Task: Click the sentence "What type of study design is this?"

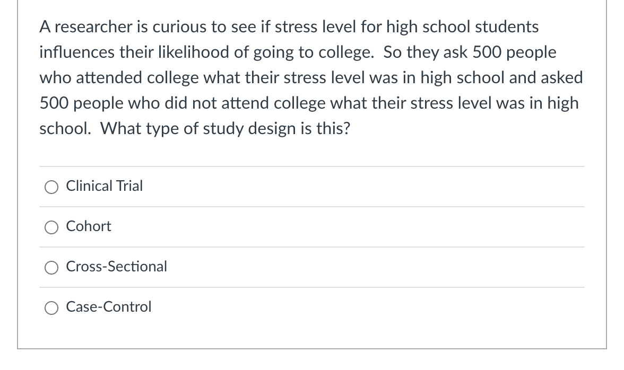Action: coord(225,129)
